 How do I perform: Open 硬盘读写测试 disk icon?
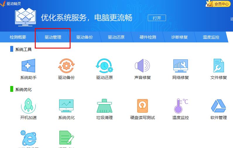[x=143, y=106]
